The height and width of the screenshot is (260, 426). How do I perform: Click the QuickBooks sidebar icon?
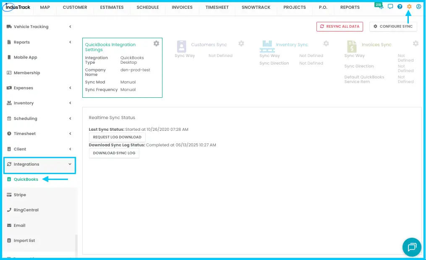[9, 179]
